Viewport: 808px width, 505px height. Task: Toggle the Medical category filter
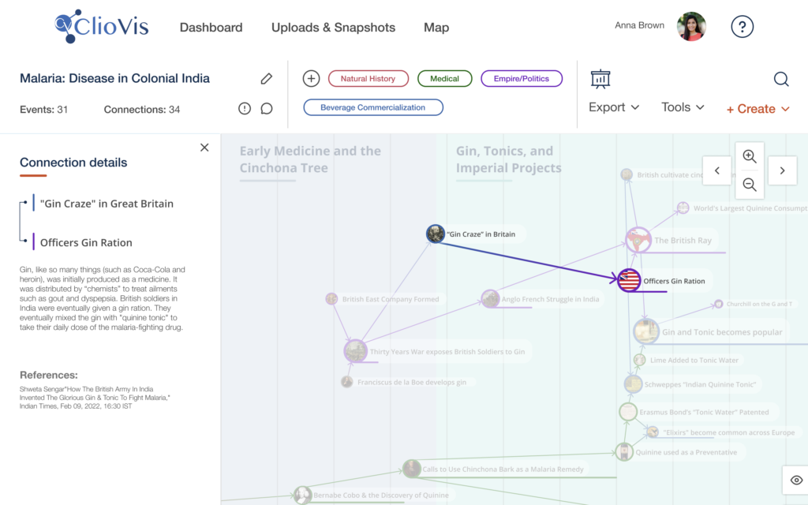(x=444, y=79)
